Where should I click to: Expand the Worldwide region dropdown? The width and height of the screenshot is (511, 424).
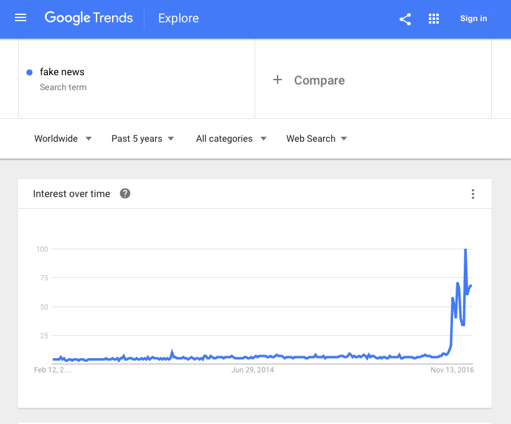tap(63, 139)
